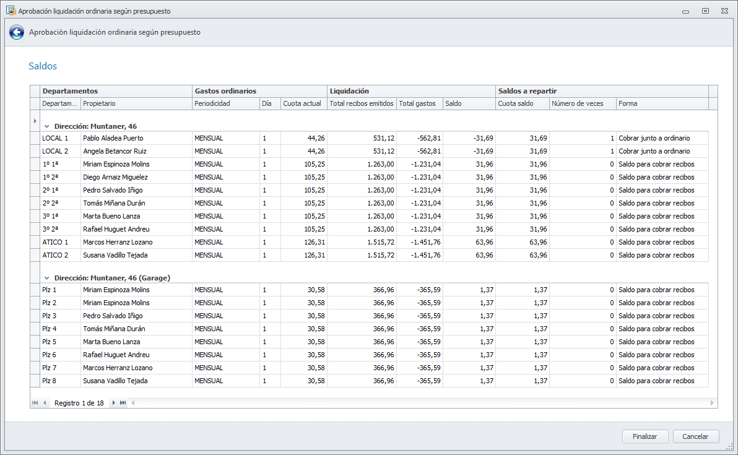The width and height of the screenshot is (738, 455).
Task: Click Número de veces cell for Plz 1
Action: click(x=583, y=290)
